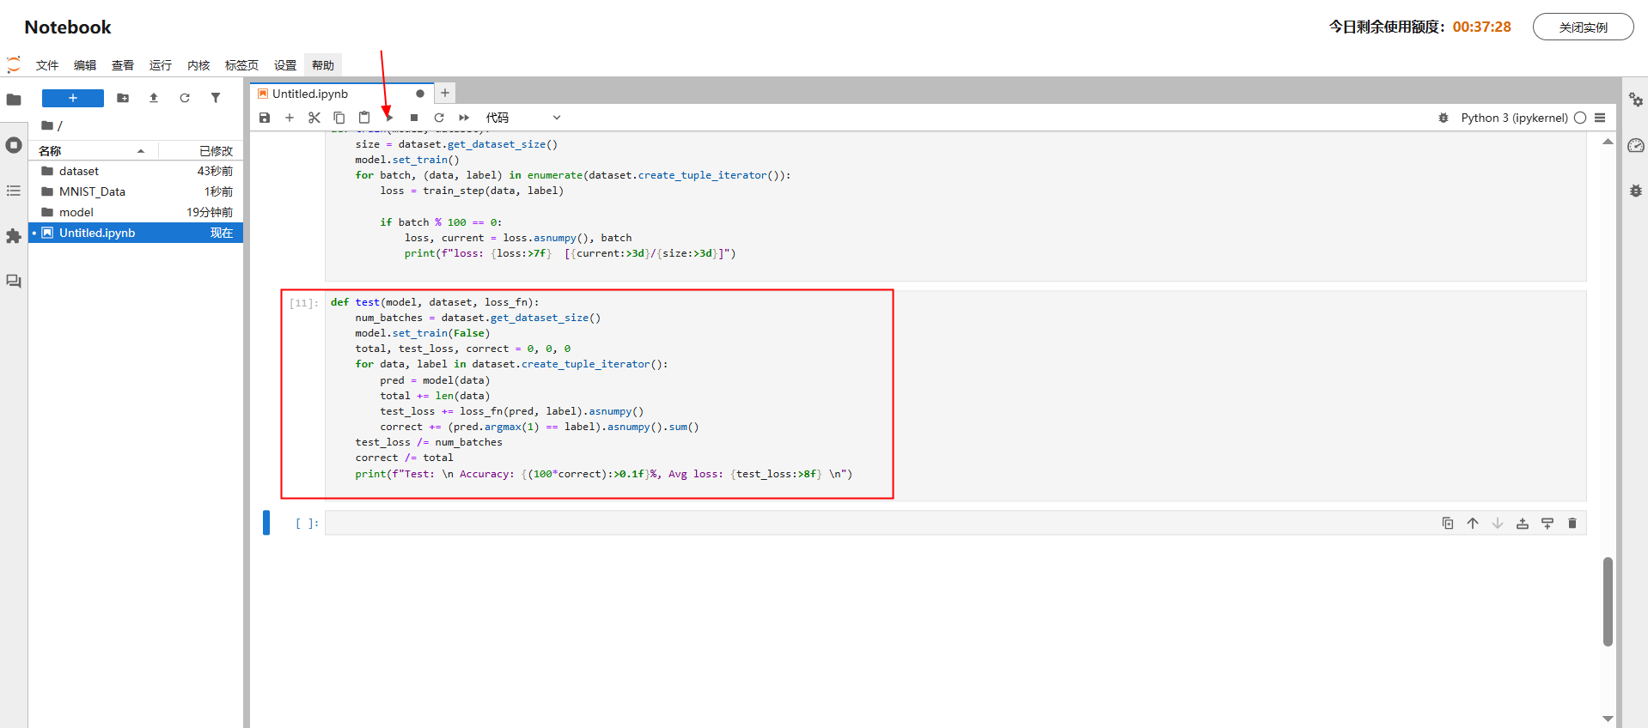Open the running terminals and kernels sidebar icon

(x=14, y=145)
